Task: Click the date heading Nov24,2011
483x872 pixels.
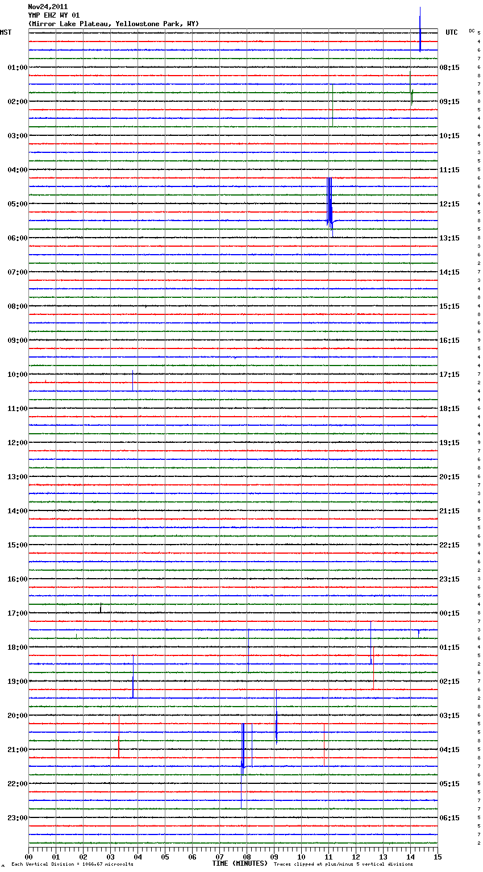Action: 48,7
